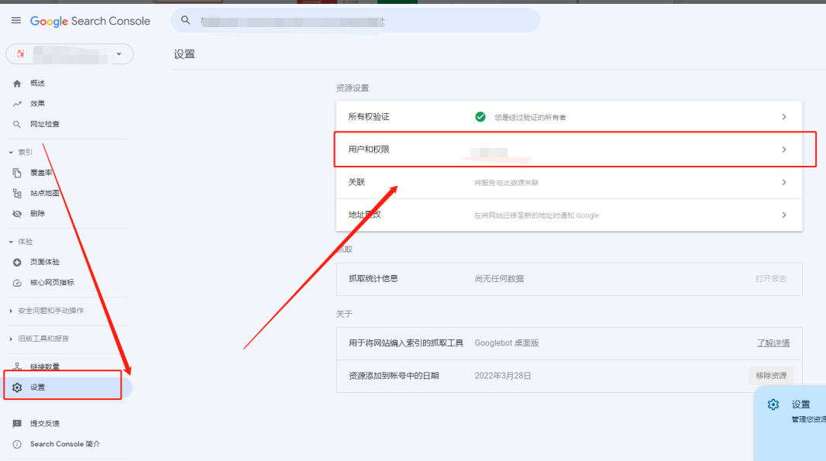
Task: Click the 覆盖率 pages icon
Action: click(17, 173)
